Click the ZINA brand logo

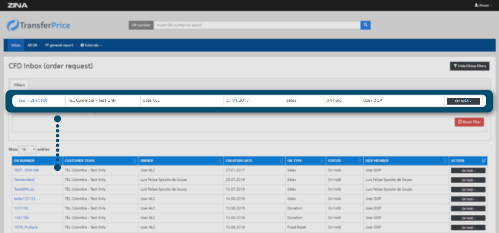tap(17, 5)
